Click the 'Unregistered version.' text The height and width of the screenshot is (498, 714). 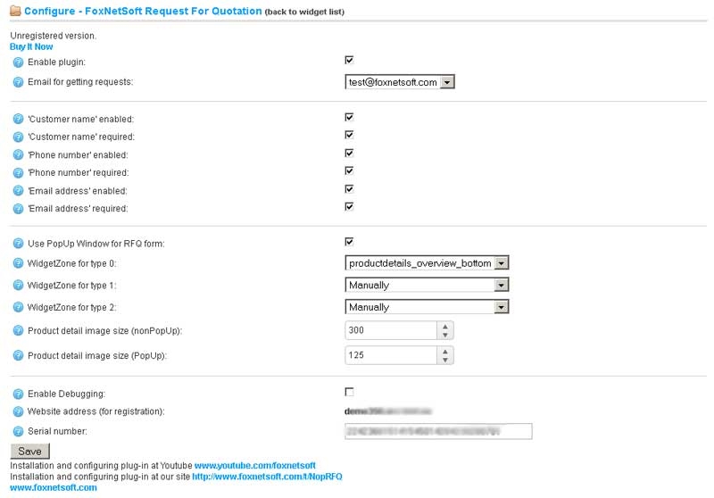[54, 36]
